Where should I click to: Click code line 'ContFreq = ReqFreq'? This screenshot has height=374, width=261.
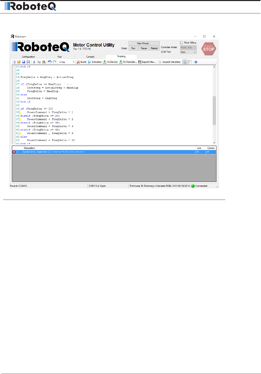click(42, 98)
